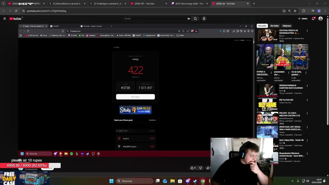The width and height of the screenshot is (329, 185).
Task: Click the Chrome address bar URL
Action: pos(47,11)
